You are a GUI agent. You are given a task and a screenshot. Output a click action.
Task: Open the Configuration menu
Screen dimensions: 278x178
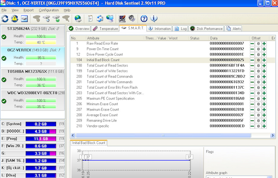[x=49, y=10]
